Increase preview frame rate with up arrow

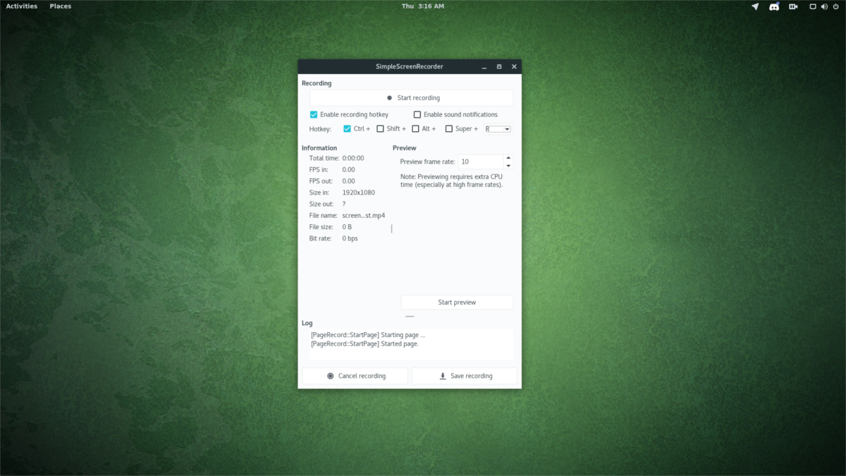508,158
